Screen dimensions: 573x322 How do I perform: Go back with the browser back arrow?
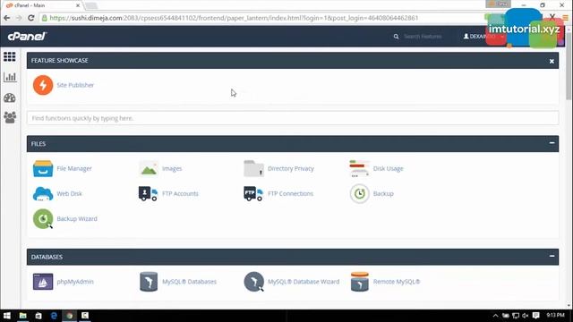[x=6, y=18]
